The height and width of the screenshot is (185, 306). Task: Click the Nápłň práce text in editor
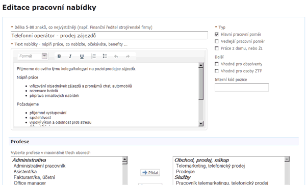coord(28,77)
